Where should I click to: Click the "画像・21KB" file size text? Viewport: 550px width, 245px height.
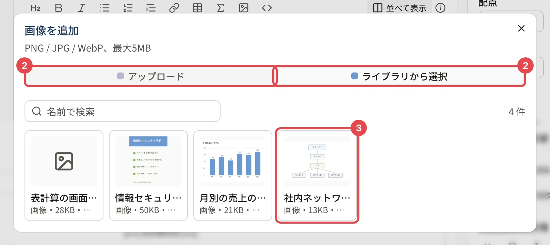(222, 210)
